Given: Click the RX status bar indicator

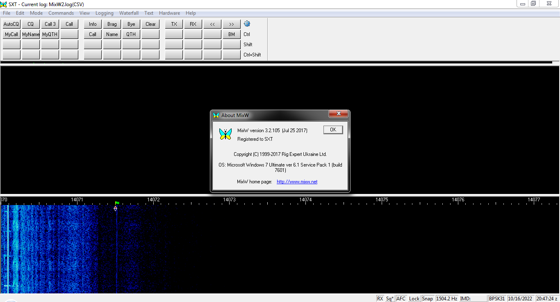Looking at the screenshot, I should tap(380, 299).
